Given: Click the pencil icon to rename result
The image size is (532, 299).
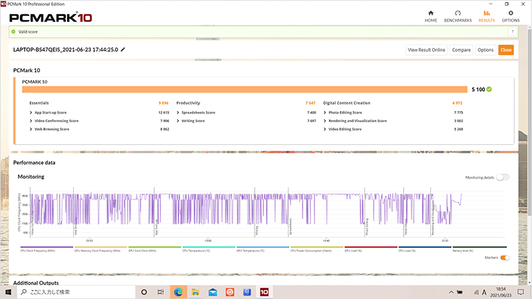Looking at the screenshot, I should coord(123,50).
